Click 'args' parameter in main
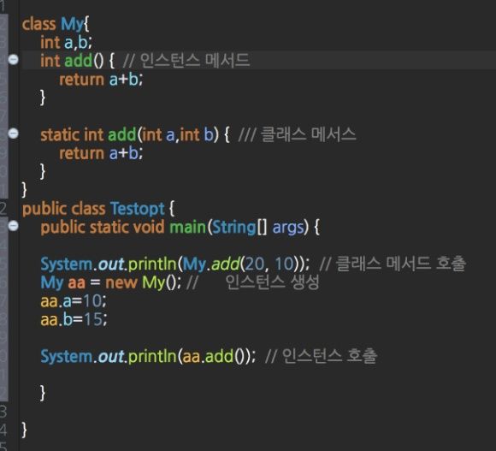The height and width of the screenshot is (451, 496). coord(288,228)
